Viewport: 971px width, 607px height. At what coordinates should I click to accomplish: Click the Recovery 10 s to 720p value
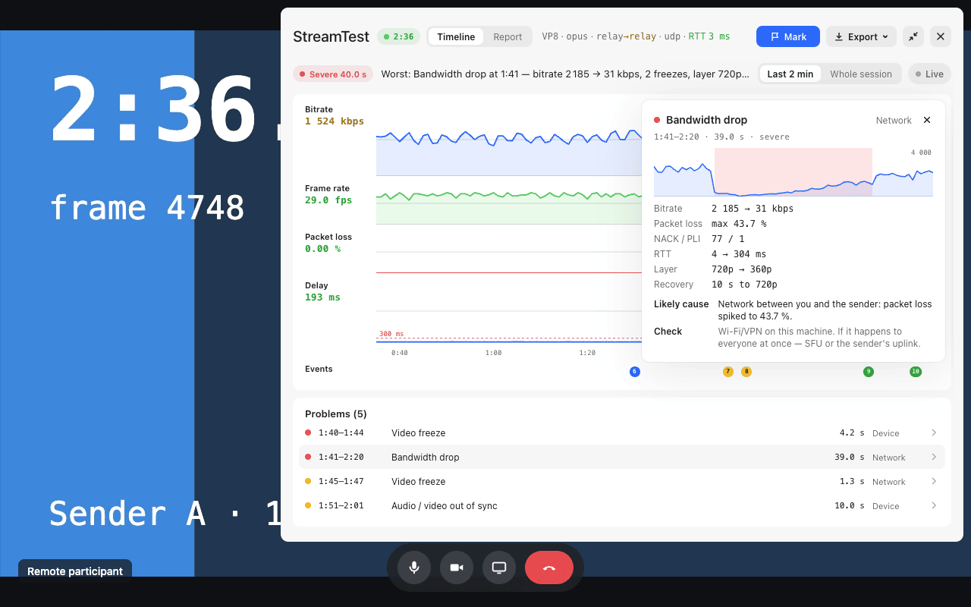point(744,285)
